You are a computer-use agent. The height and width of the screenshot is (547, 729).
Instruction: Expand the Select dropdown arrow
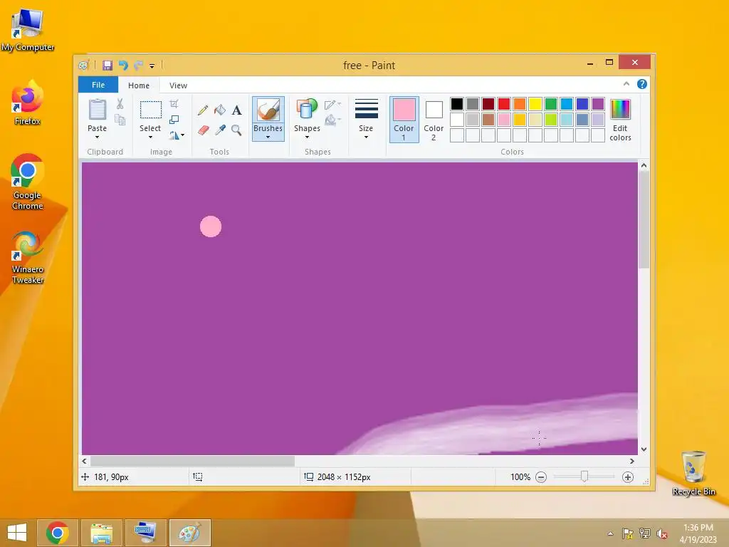tap(150, 137)
